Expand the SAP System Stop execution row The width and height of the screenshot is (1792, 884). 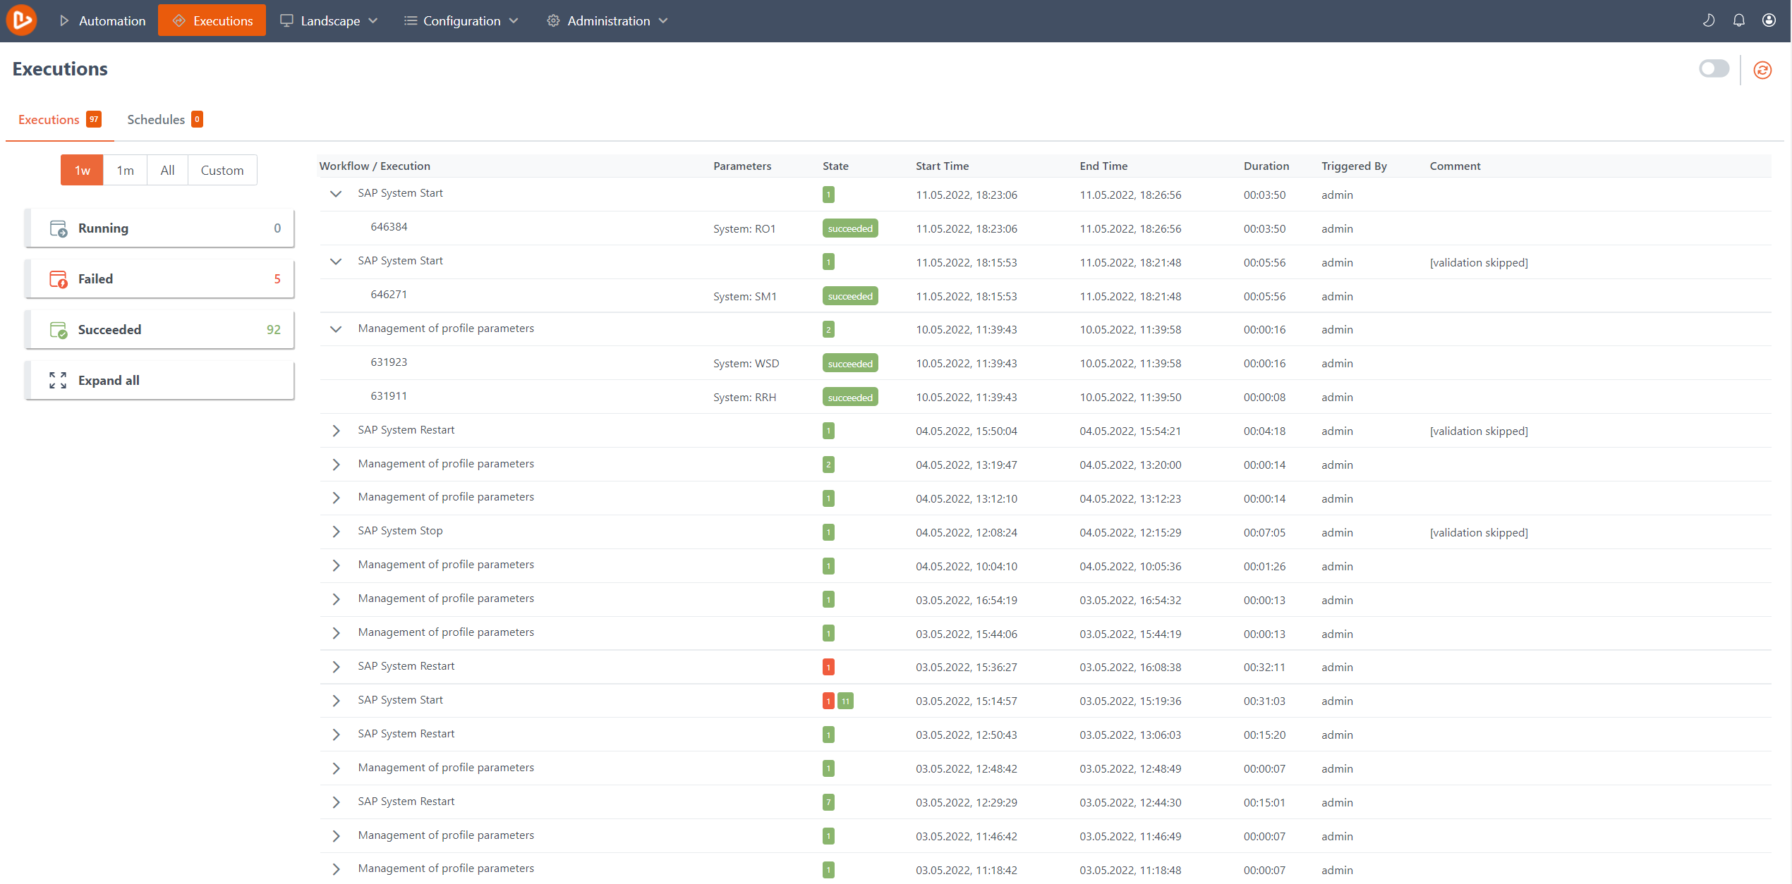point(336,531)
